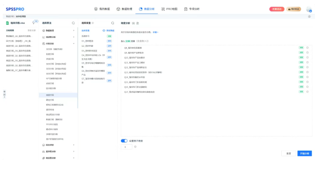Select structural equation model (SEM) algorithm
This screenshot has width=322, height=175.
[55, 105]
